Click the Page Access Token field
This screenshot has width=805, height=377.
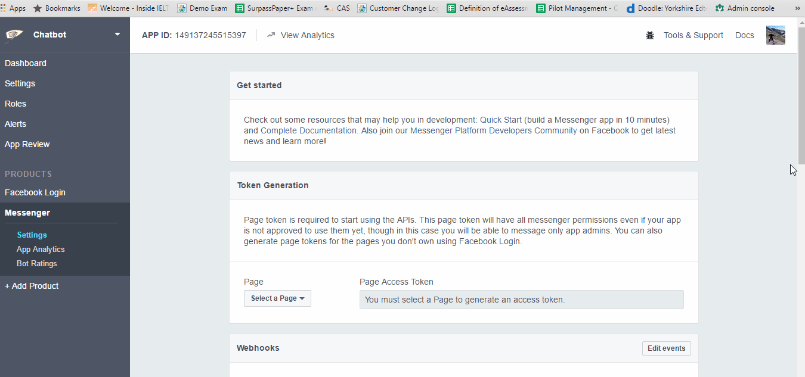coord(522,300)
